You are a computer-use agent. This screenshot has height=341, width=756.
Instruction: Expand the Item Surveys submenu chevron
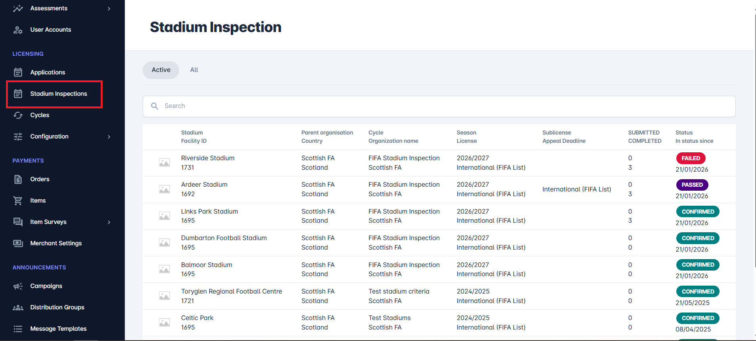click(109, 222)
